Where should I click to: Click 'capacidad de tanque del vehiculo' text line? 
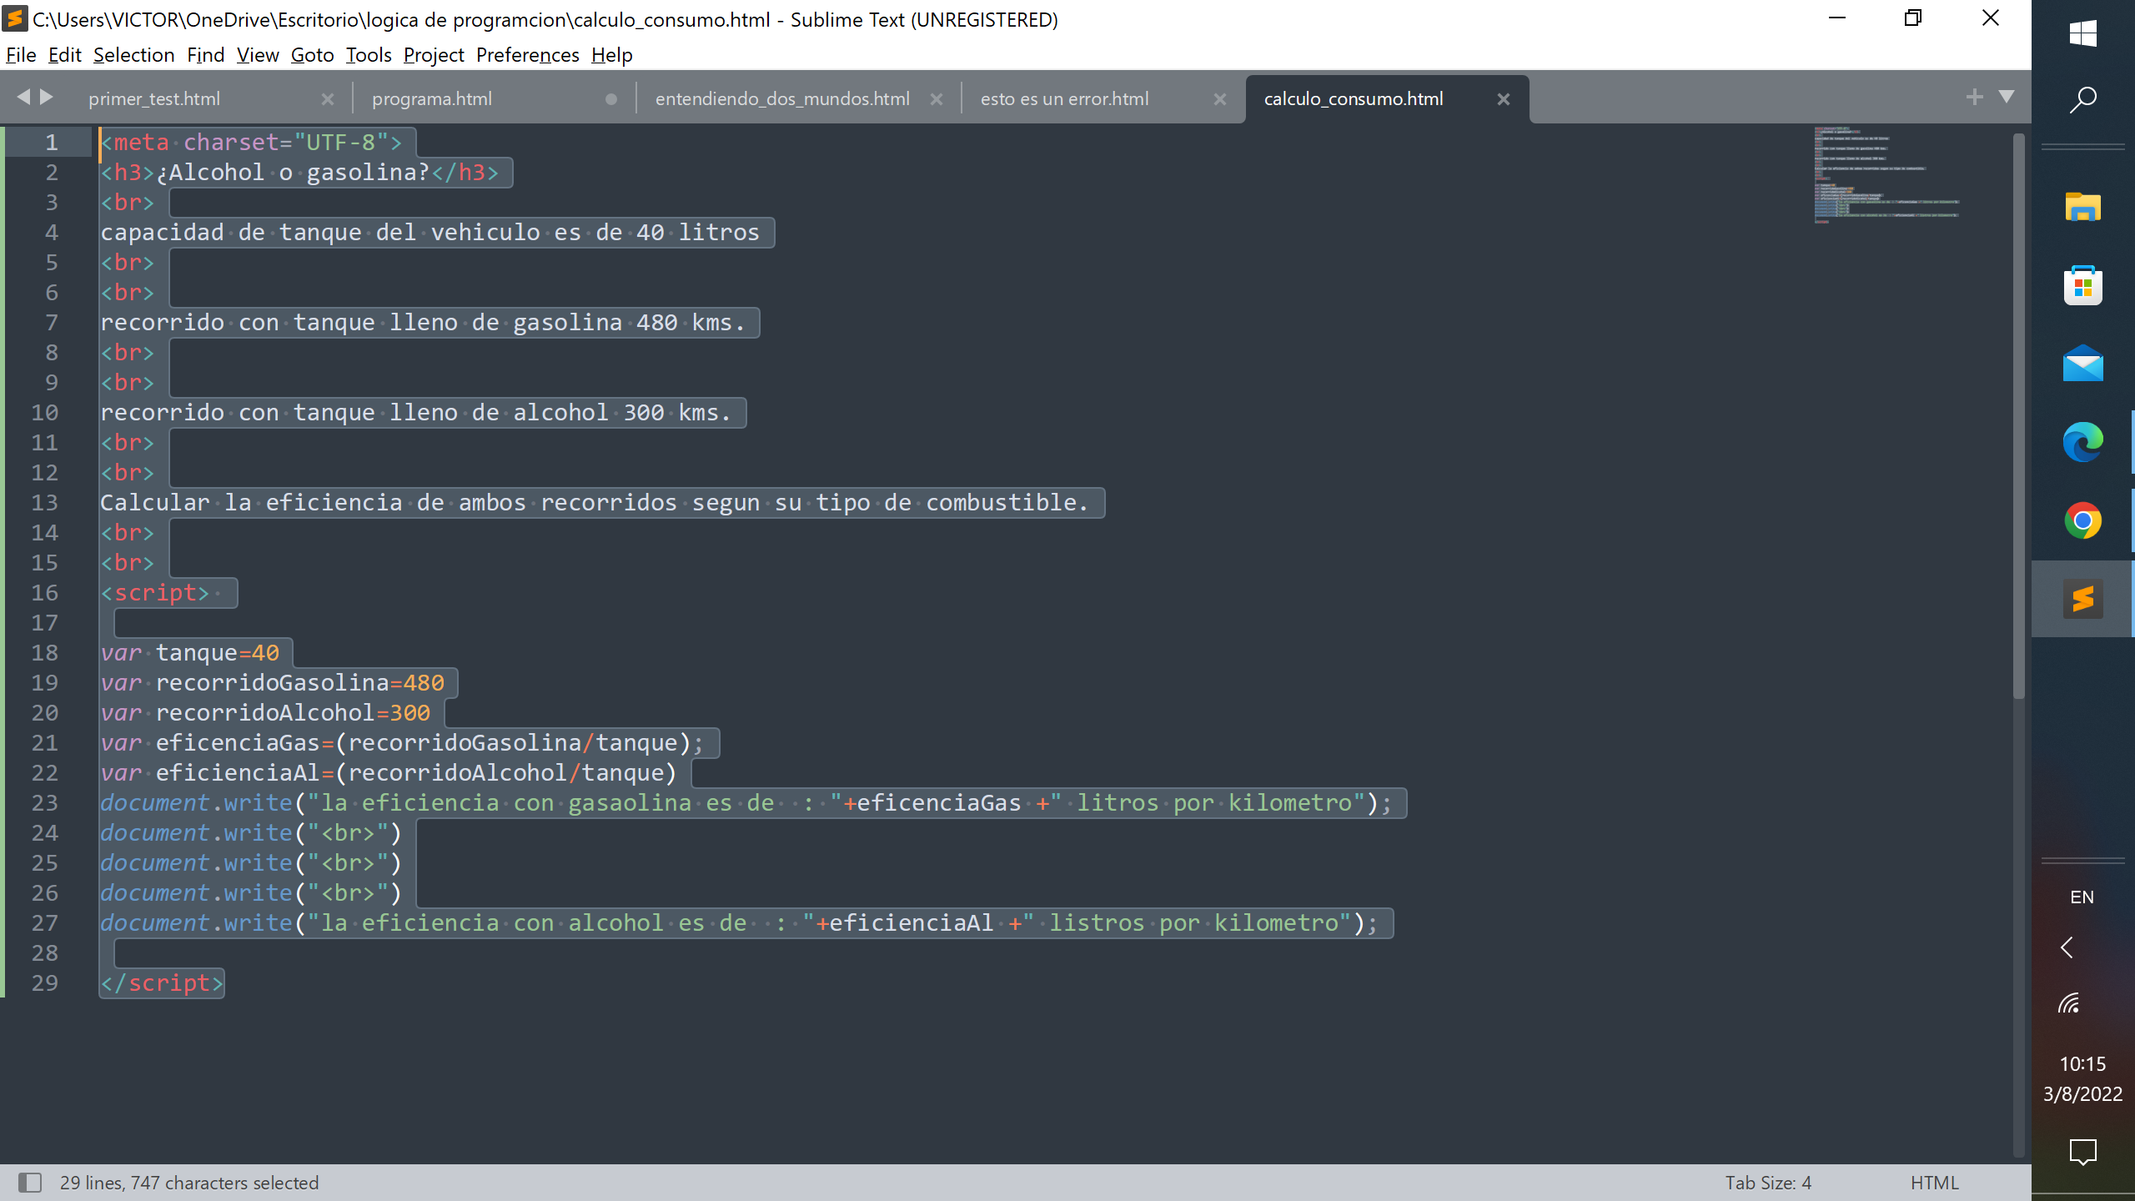point(430,233)
